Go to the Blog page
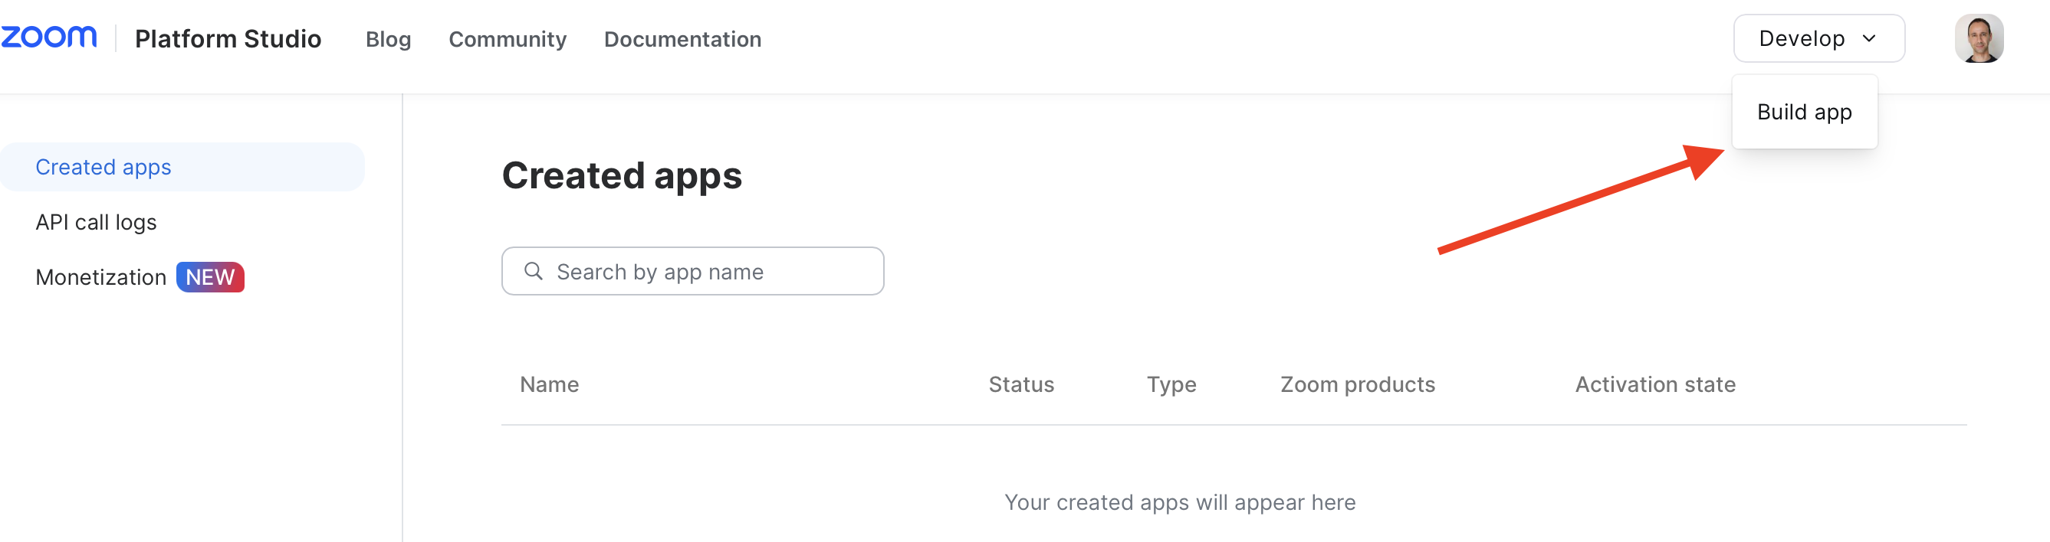Screen dimensions: 2050x542 point(389,39)
